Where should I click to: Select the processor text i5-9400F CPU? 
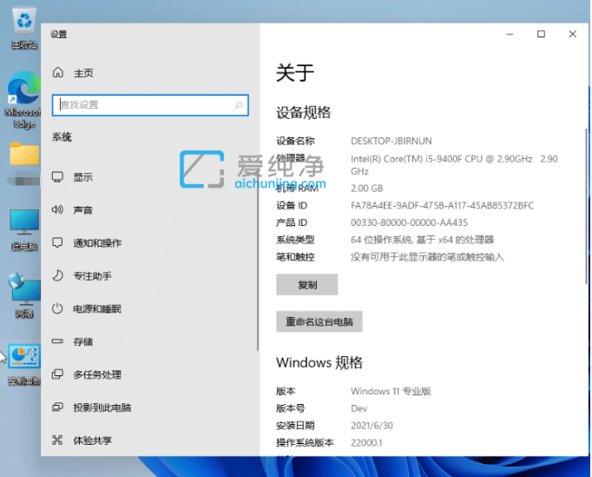[453, 159]
